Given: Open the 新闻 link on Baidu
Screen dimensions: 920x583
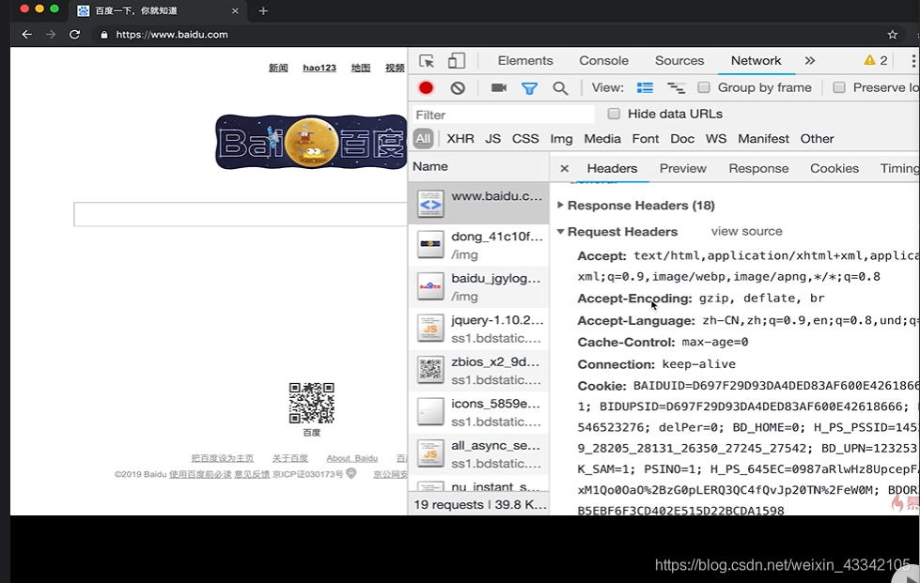Looking at the screenshot, I should click(278, 68).
